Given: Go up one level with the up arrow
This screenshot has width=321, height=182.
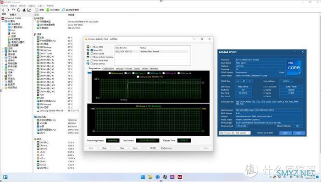Looking at the screenshot, I should pyautogui.click(x=13, y=10).
